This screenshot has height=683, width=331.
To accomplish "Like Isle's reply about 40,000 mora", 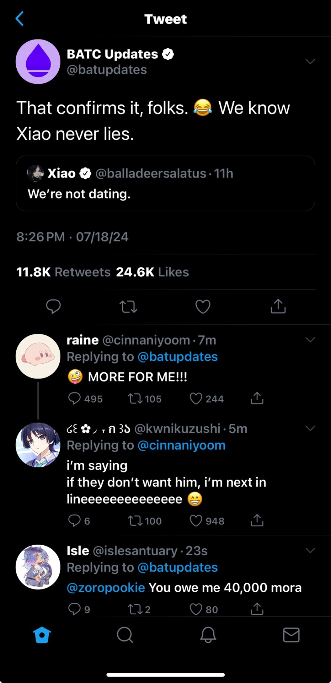I will (x=196, y=609).
